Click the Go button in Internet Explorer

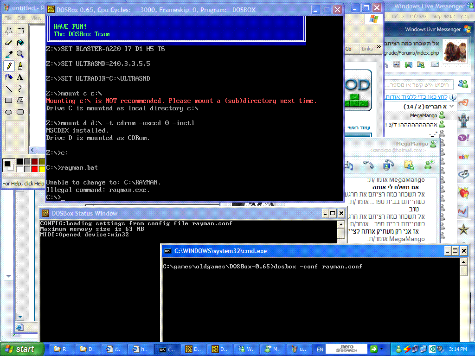point(348,49)
